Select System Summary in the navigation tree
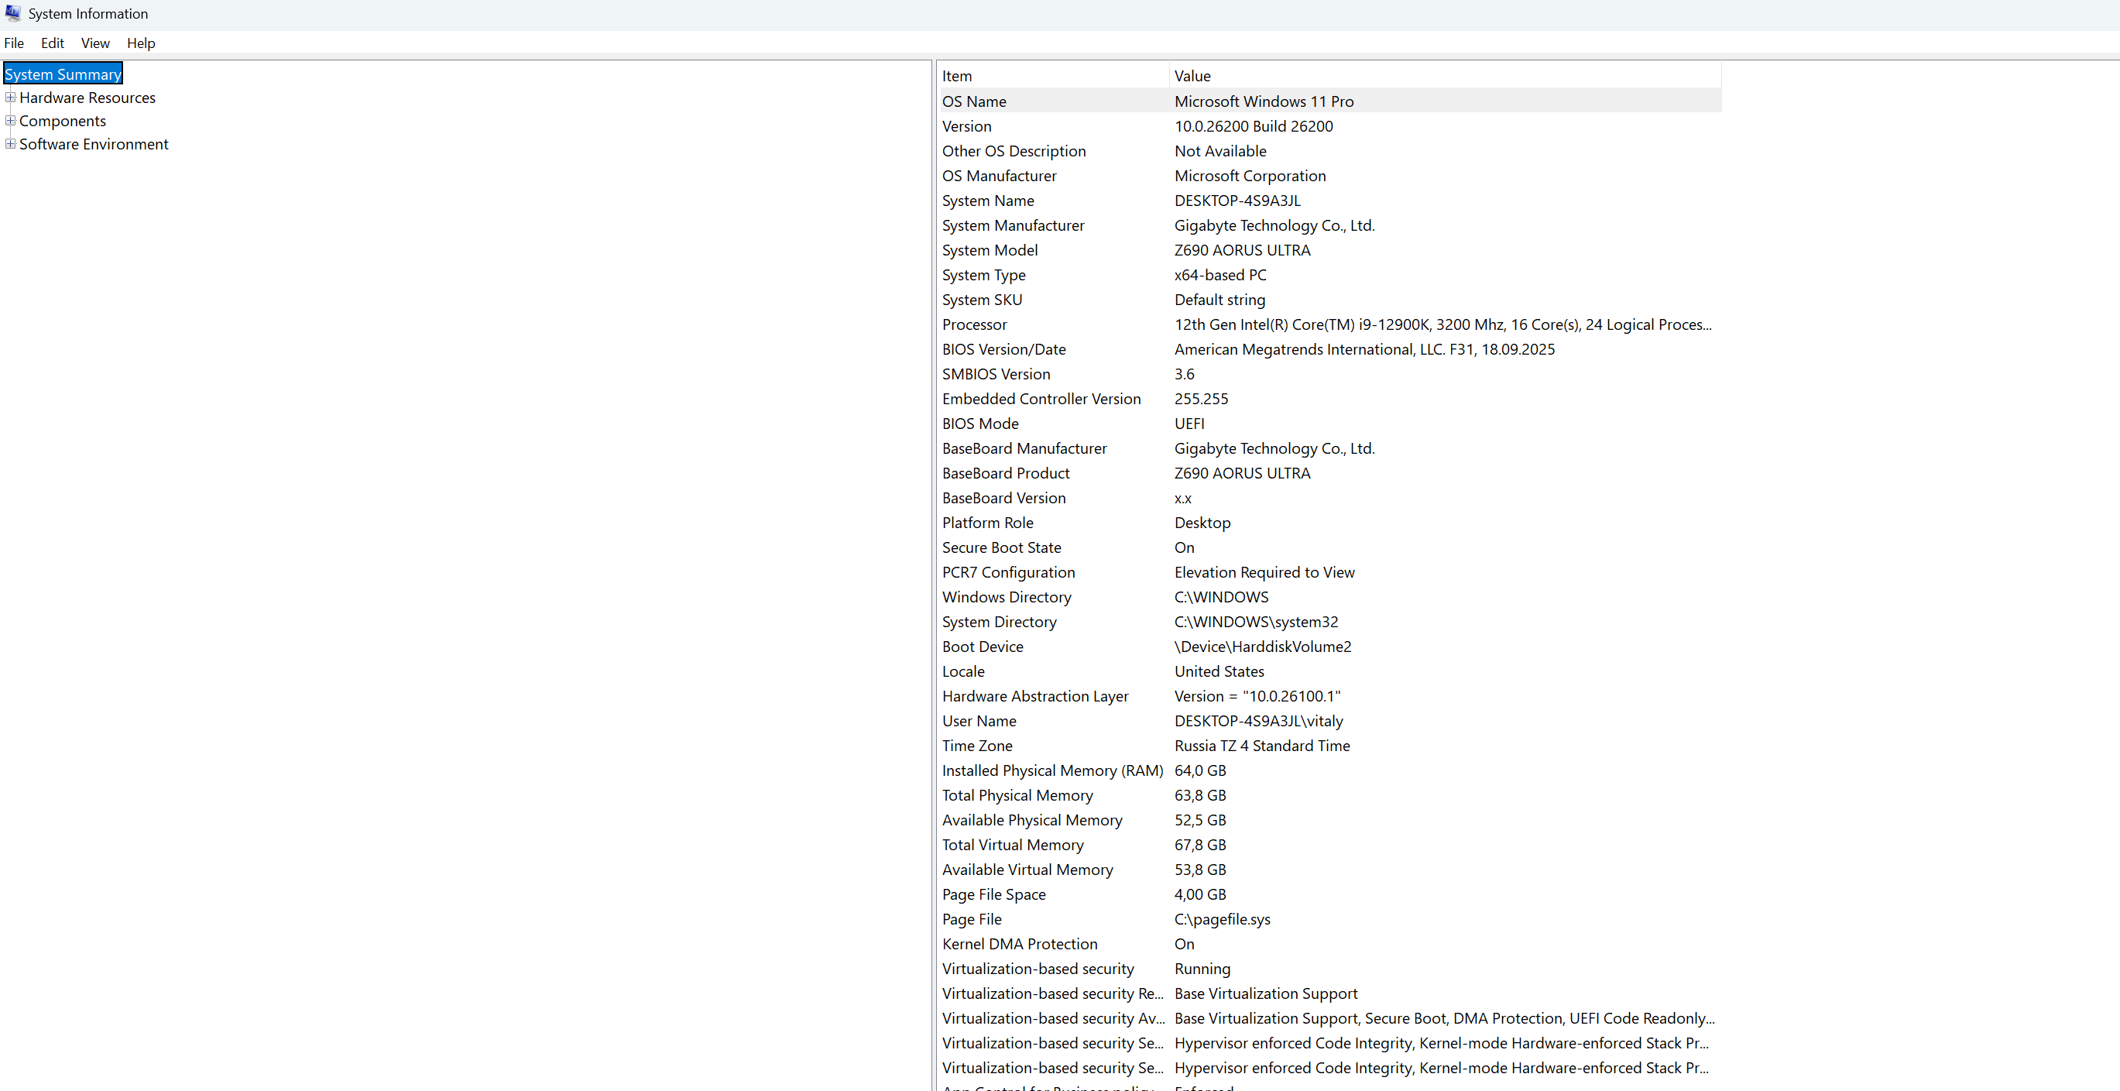This screenshot has width=2120, height=1091. [63, 74]
